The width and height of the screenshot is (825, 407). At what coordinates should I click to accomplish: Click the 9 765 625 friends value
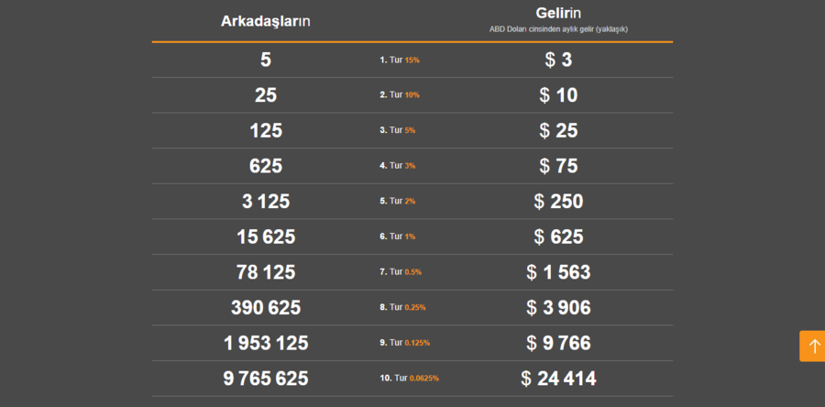pyautogui.click(x=266, y=379)
